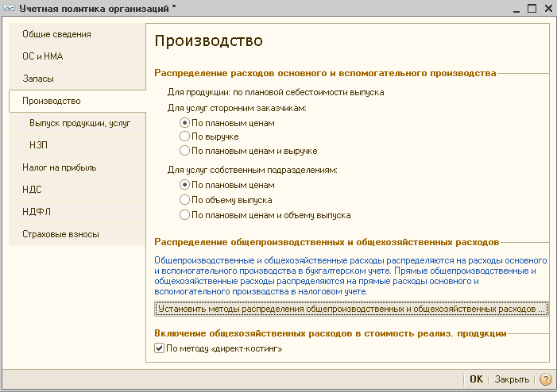This screenshot has height=392, width=557.
Task: Click the Для услуг собственным подразделениям label
Action: point(252,170)
